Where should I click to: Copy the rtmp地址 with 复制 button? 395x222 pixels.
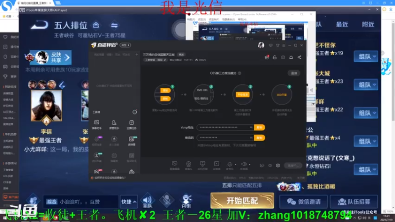[x=260, y=127]
